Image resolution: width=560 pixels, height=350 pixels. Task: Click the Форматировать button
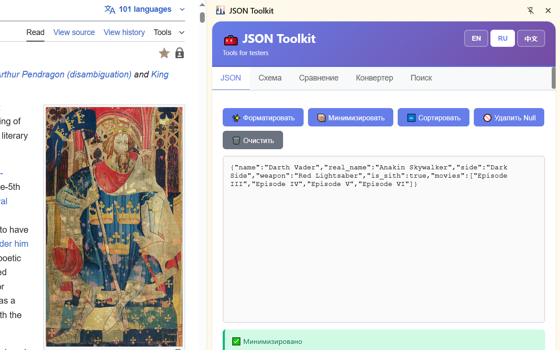(263, 117)
